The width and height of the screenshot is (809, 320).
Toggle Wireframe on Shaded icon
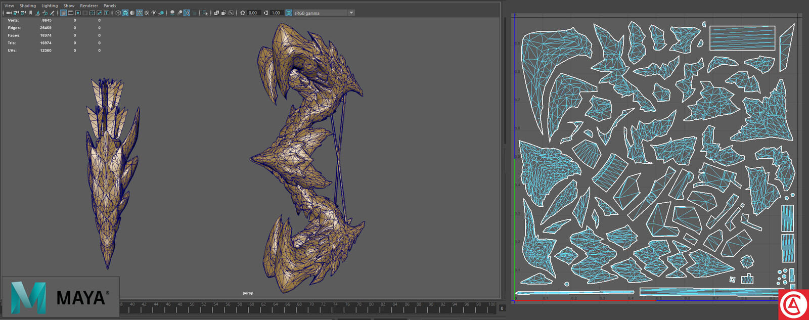[140, 13]
